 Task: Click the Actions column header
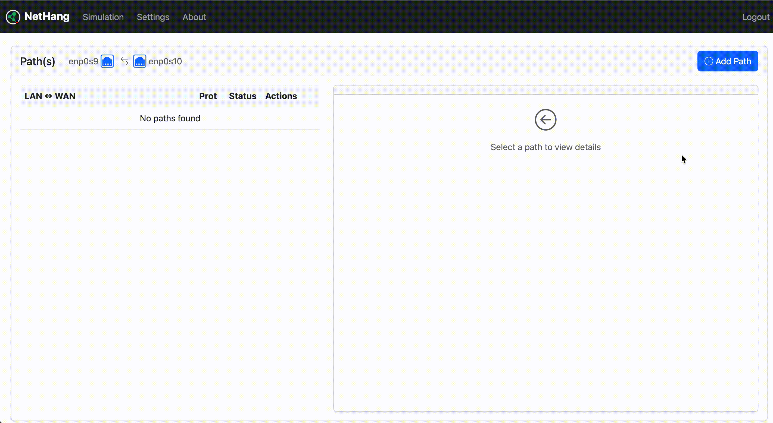pos(281,96)
